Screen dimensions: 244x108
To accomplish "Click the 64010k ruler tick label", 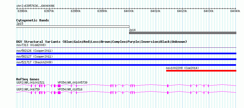I will tap(156, 11).
